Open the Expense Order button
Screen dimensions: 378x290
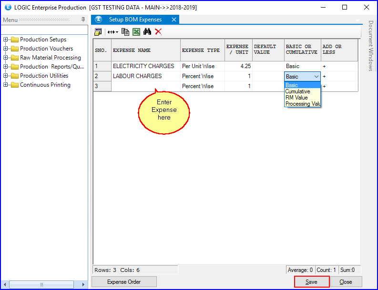(x=124, y=282)
